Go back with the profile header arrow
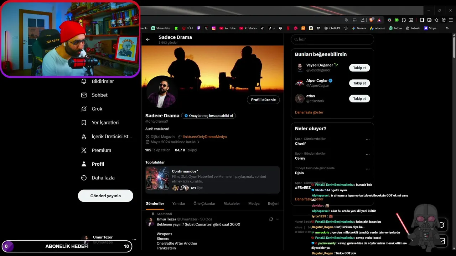 pos(148,39)
